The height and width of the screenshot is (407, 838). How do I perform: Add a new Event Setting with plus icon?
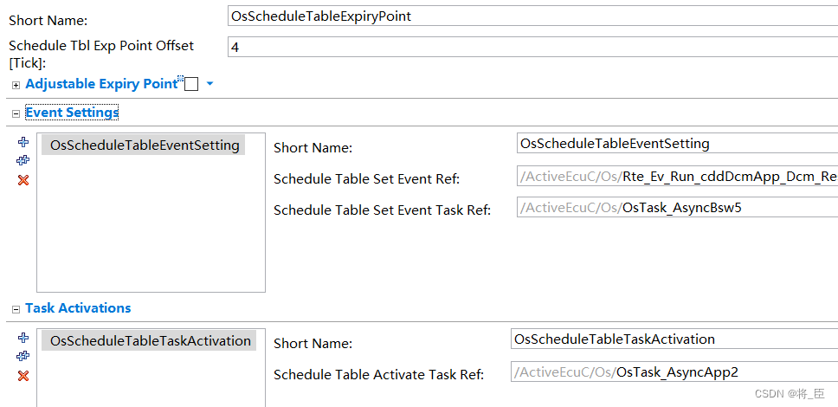click(23, 142)
